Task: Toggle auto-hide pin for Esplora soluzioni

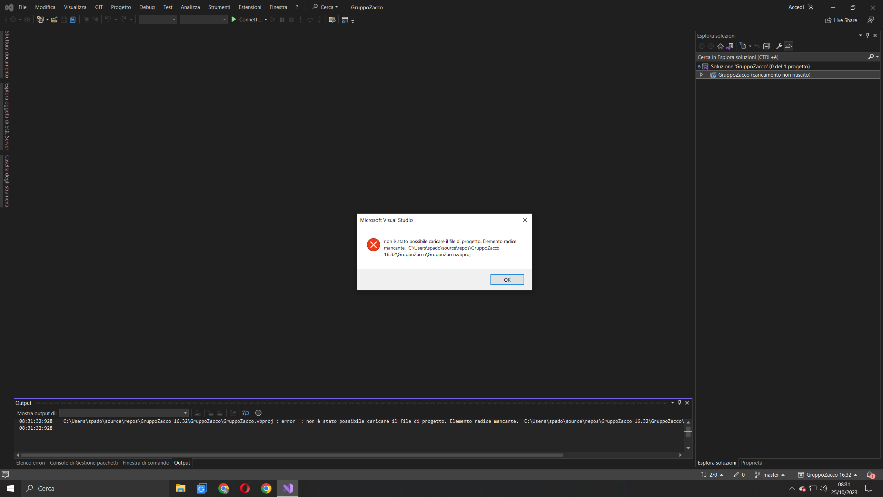Action: [x=867, y=36]
